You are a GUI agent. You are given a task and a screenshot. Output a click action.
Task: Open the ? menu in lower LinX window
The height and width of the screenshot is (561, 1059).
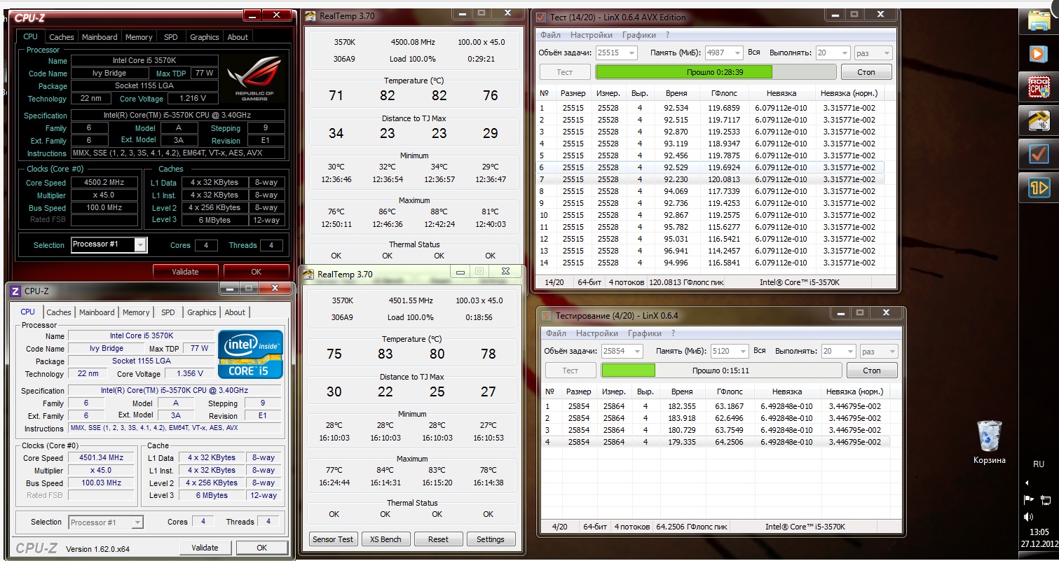674,333
